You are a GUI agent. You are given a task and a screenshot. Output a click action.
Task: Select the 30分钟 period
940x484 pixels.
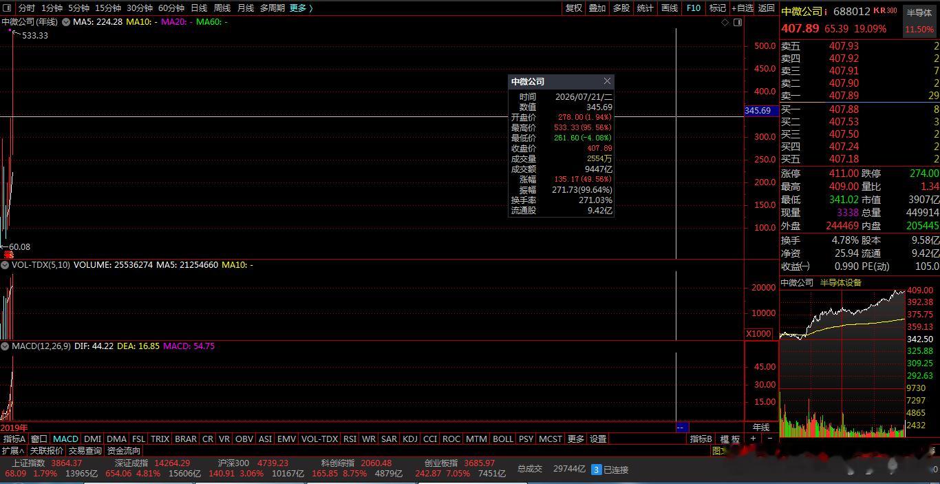click(x=140, y=8)
